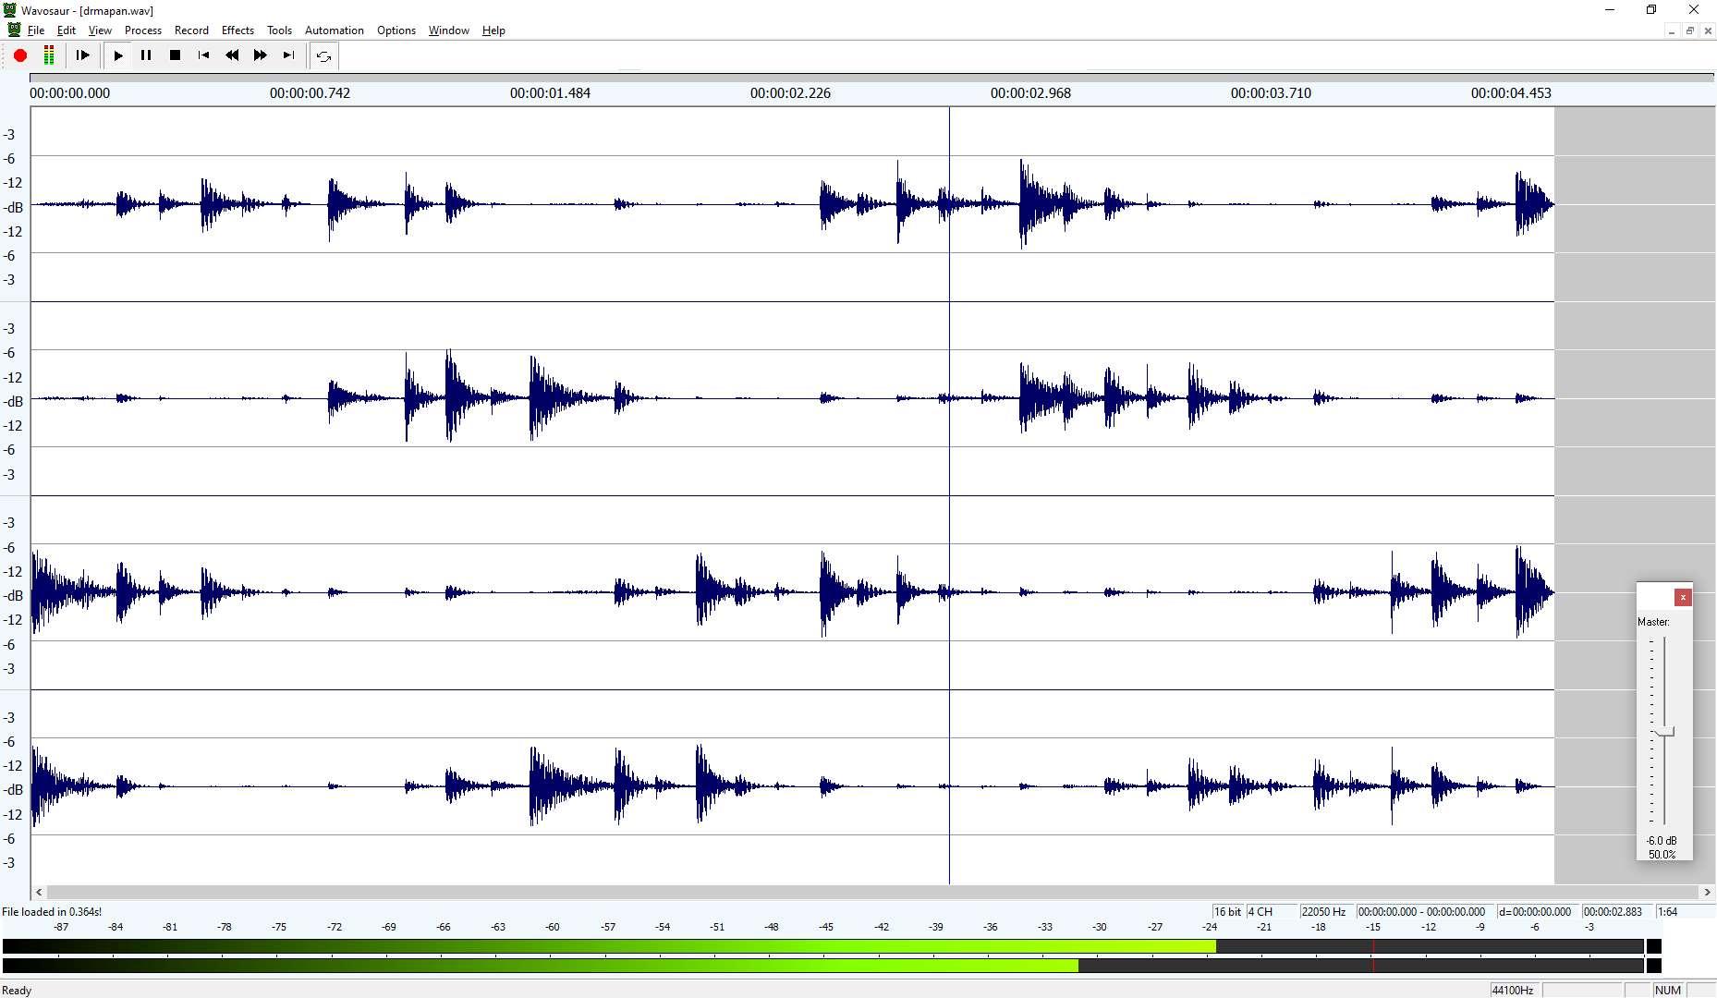Jump to the end of the file

coord(289,55)
